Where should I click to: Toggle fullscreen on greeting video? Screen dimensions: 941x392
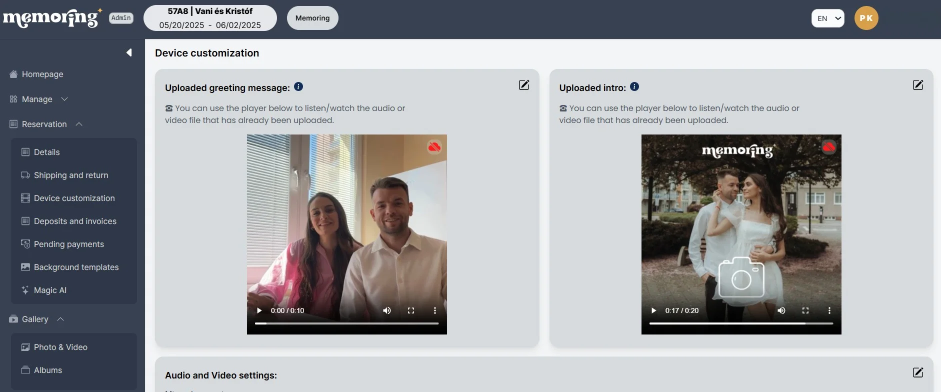point(411,310)
